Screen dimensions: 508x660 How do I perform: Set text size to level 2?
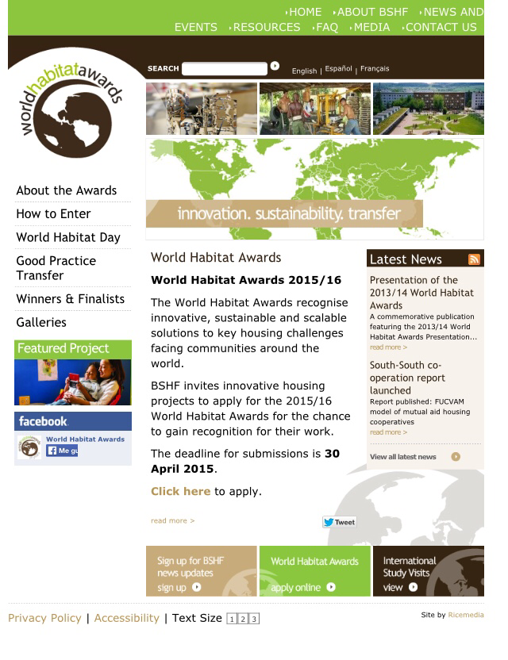[x=243, y=619]
